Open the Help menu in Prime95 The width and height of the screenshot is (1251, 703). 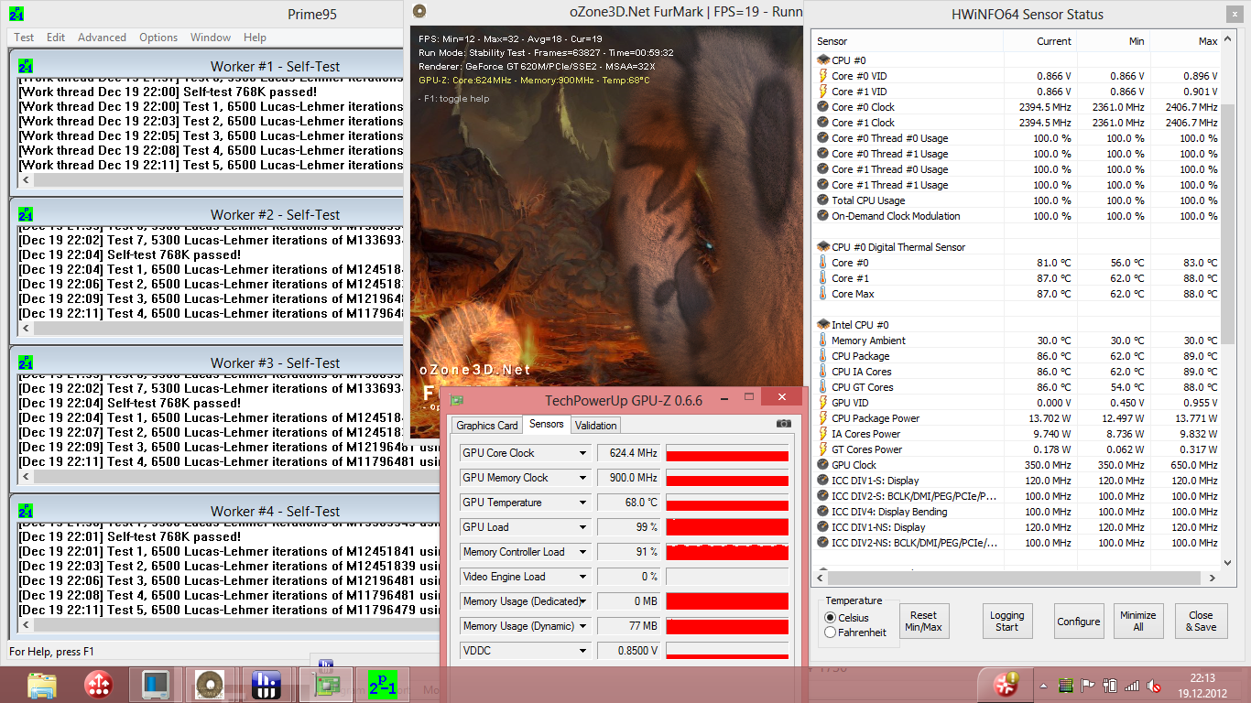click(x=255, y=38)
